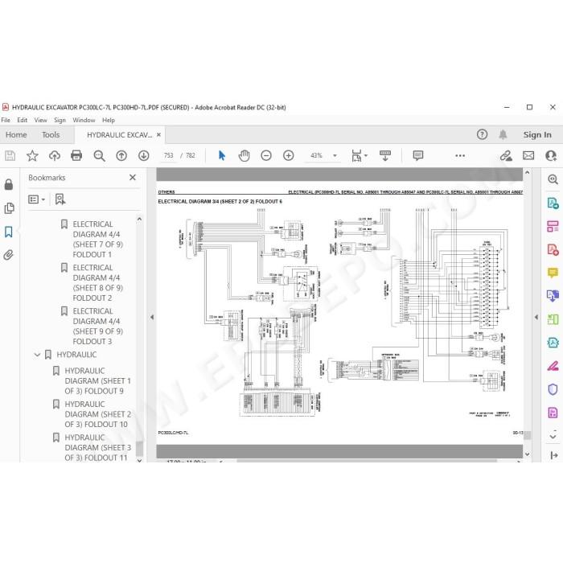Share link to file icon
The width and height of the screenshot is (563, 563).
(x=506, y=156)
